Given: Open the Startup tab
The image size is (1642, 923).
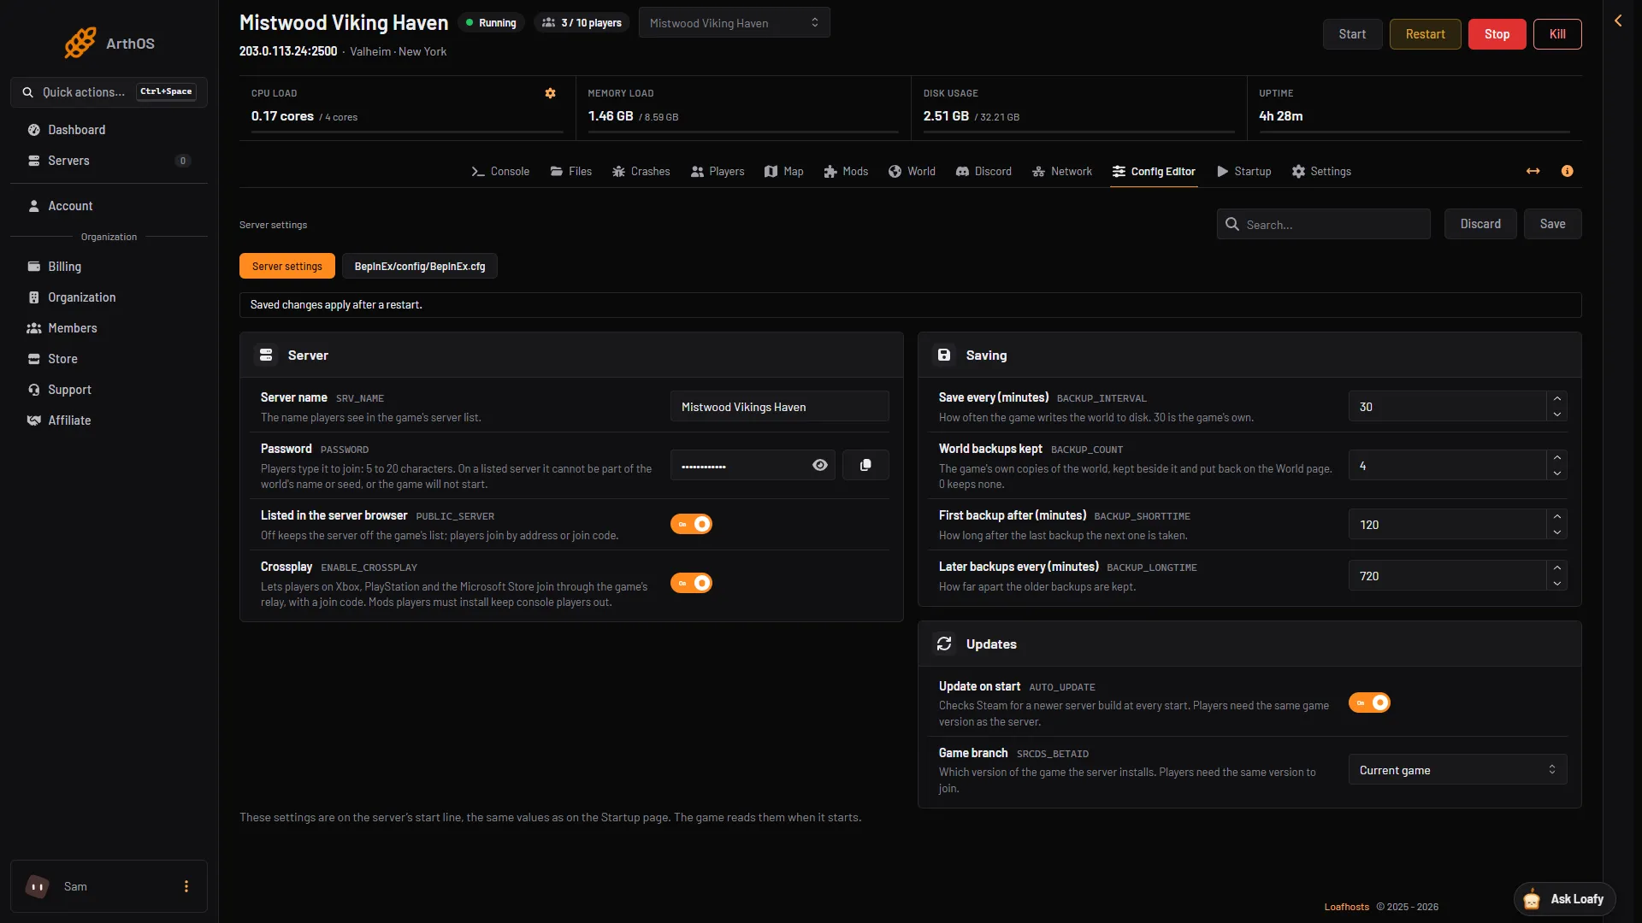Looking at the screenshot, I should pos(1244,172).
